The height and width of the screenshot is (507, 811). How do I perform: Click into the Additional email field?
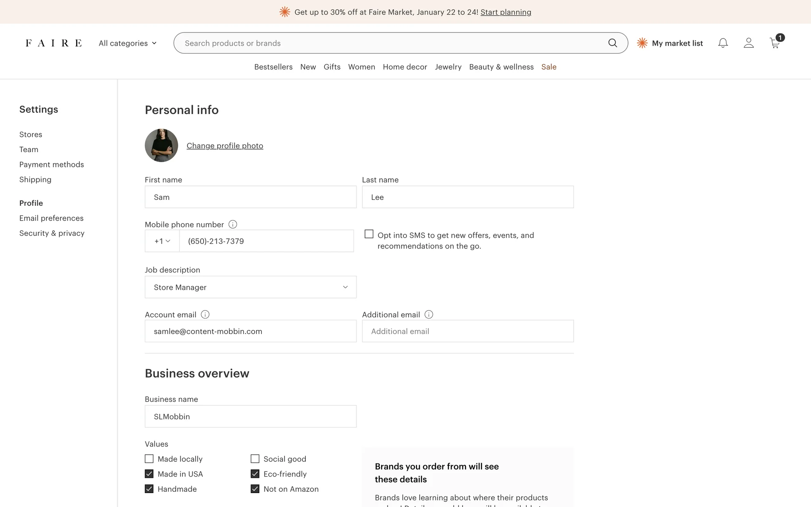pos(468,331)
